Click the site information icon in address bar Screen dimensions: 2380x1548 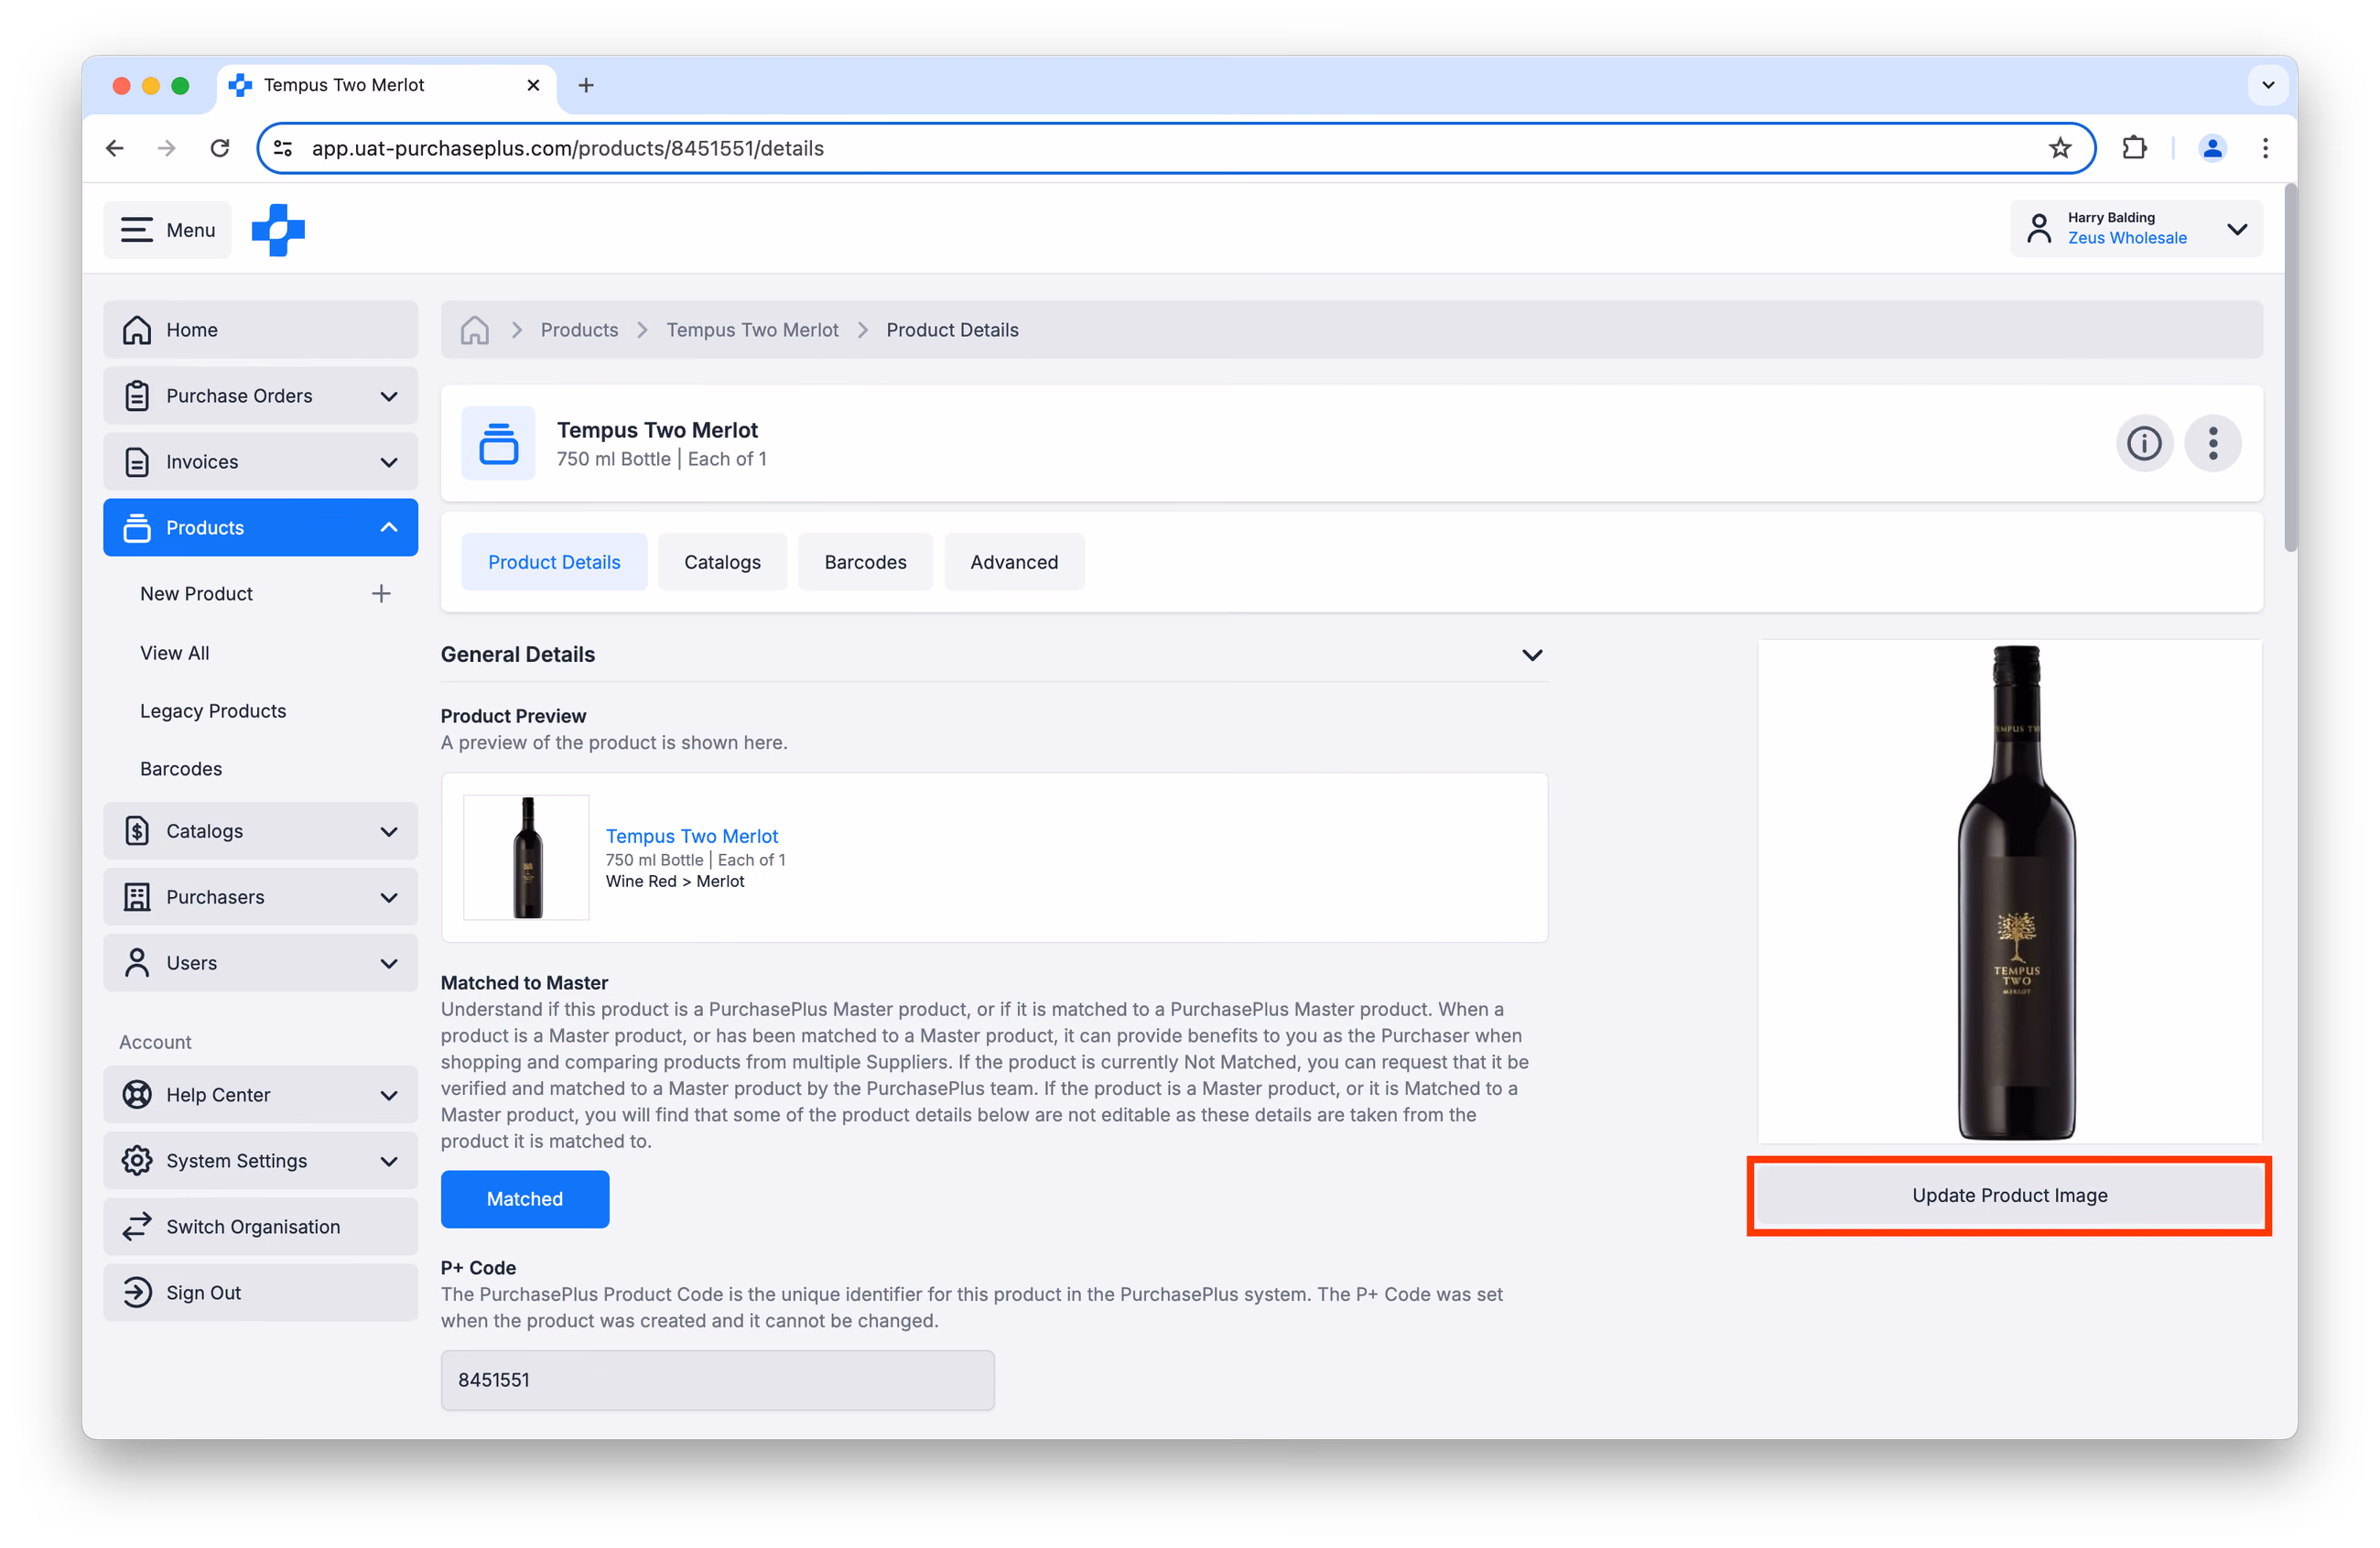coord(283,148)
